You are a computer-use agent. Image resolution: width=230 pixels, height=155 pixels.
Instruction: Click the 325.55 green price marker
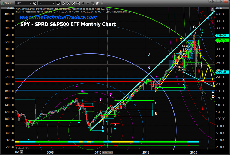coord(220,40)
